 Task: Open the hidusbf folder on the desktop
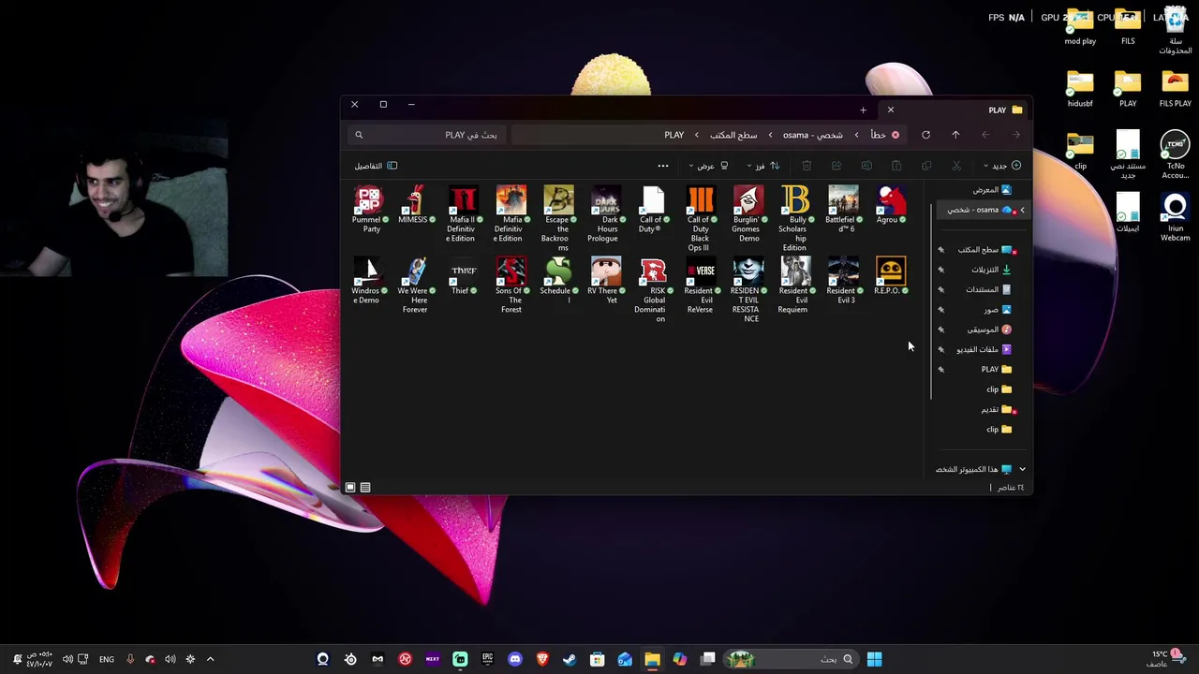click(x=1080, y=89)
